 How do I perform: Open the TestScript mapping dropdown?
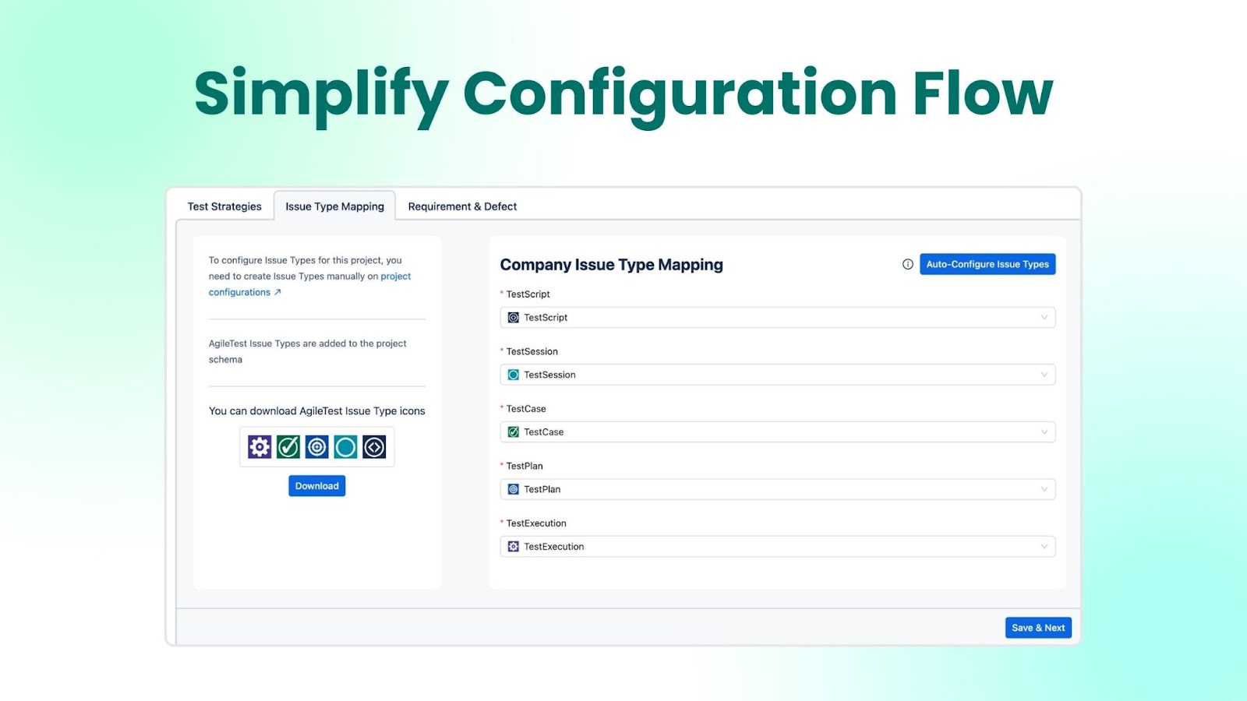(778, 318)
